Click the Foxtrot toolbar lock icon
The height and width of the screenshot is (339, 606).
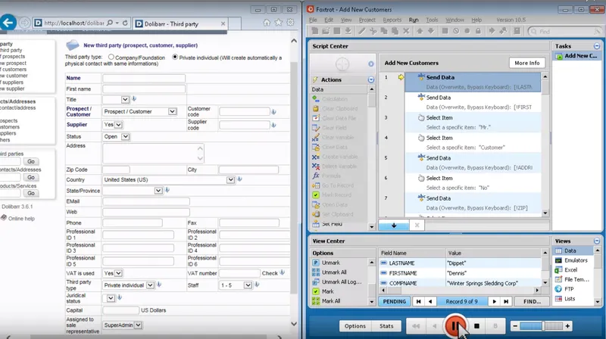(478, 31)
